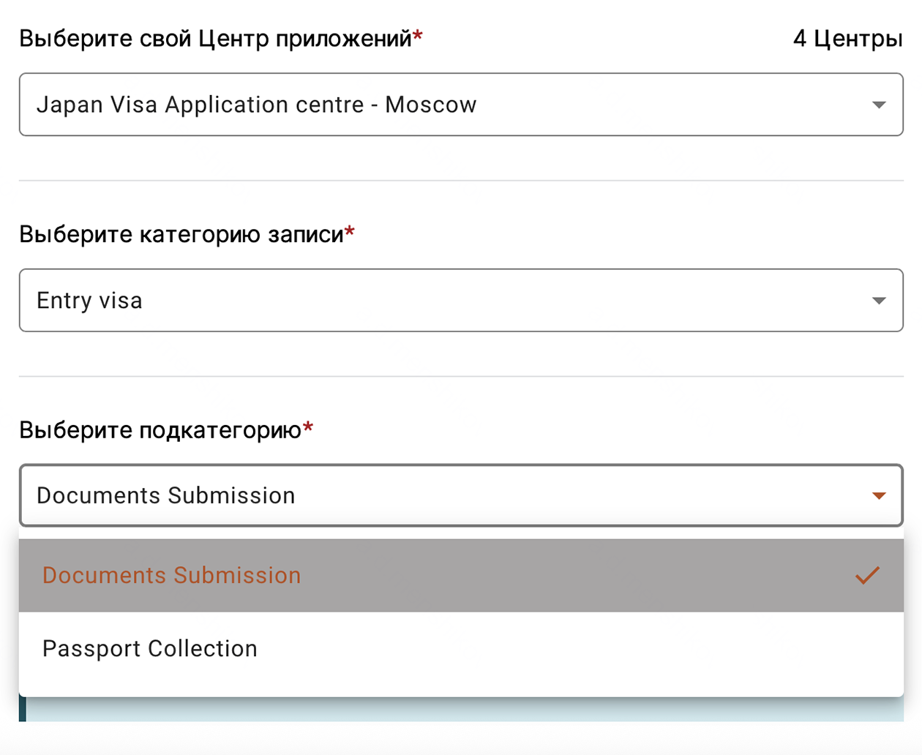Screen dimensions: 922x755
Task: Open the Japan Visa Application centre dropdown
Action: click(x=461, y=105)
